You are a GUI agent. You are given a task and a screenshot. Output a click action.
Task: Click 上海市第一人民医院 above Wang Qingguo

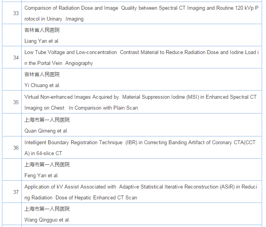47,209
